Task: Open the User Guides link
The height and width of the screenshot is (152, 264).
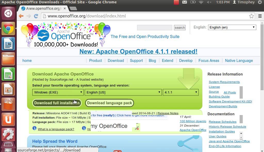Action: pyautogui.click(x=218, y=136)
